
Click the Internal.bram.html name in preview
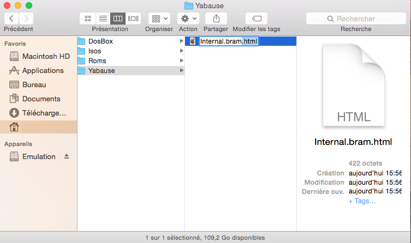353,142
